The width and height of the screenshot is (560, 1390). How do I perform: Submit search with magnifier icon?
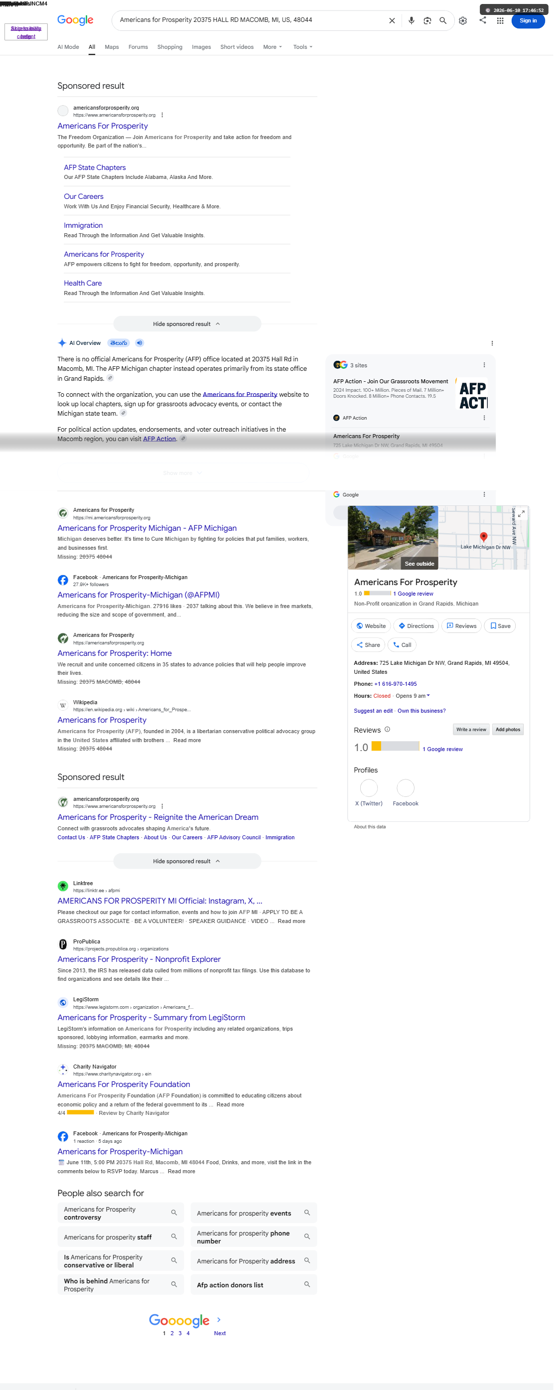click(x=442, y=20)
